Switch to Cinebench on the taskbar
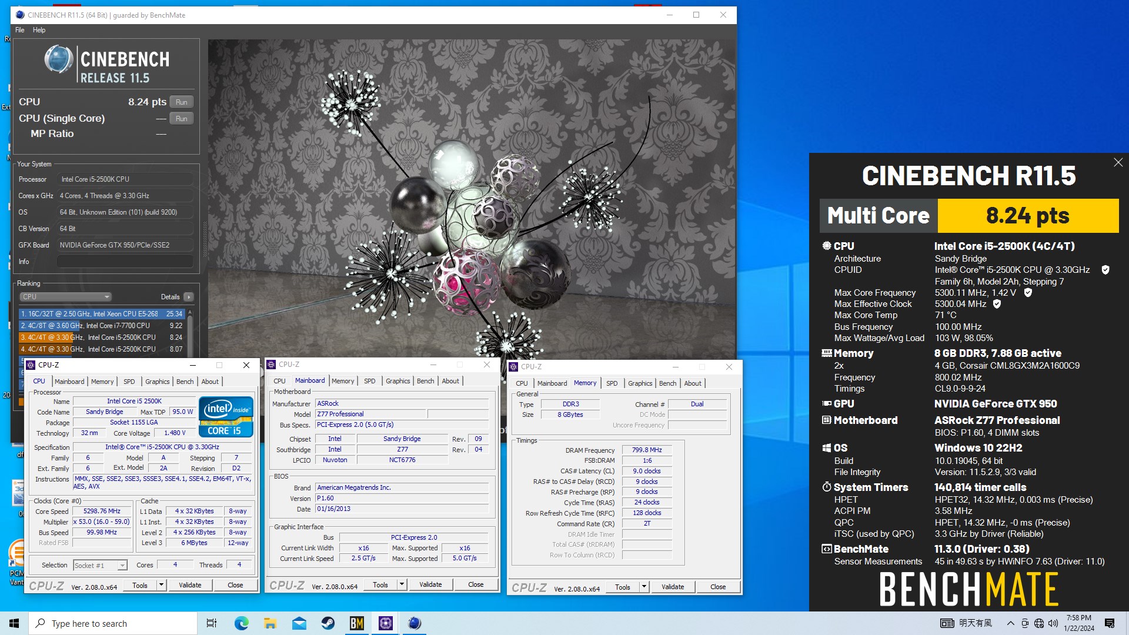Screen dimensions: 1129x635 (x=414, y=623)
